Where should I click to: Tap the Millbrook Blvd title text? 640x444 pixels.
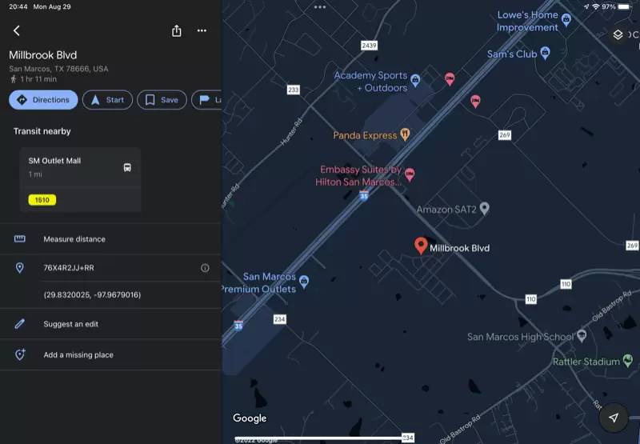coord(43,55)
